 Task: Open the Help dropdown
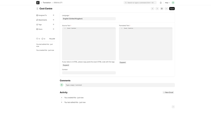pos(167,3)
